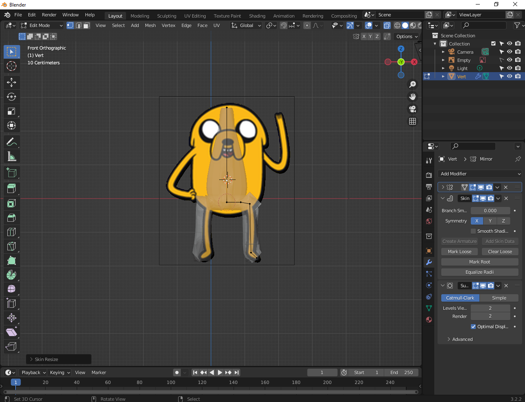Select the Edge Slide tool
Image resolution: width=525 pixels, height=402 pixels.
tap(11, 304)
